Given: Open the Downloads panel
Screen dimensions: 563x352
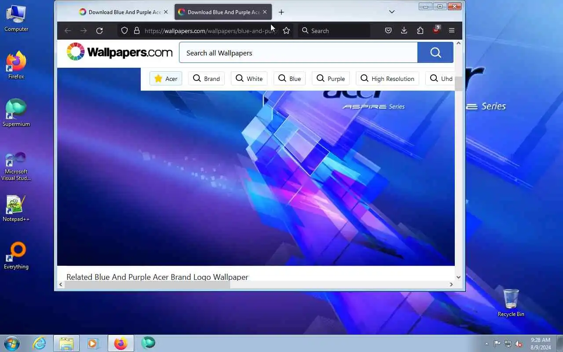Looking at the screenshot, I should [x=404, y=30].
